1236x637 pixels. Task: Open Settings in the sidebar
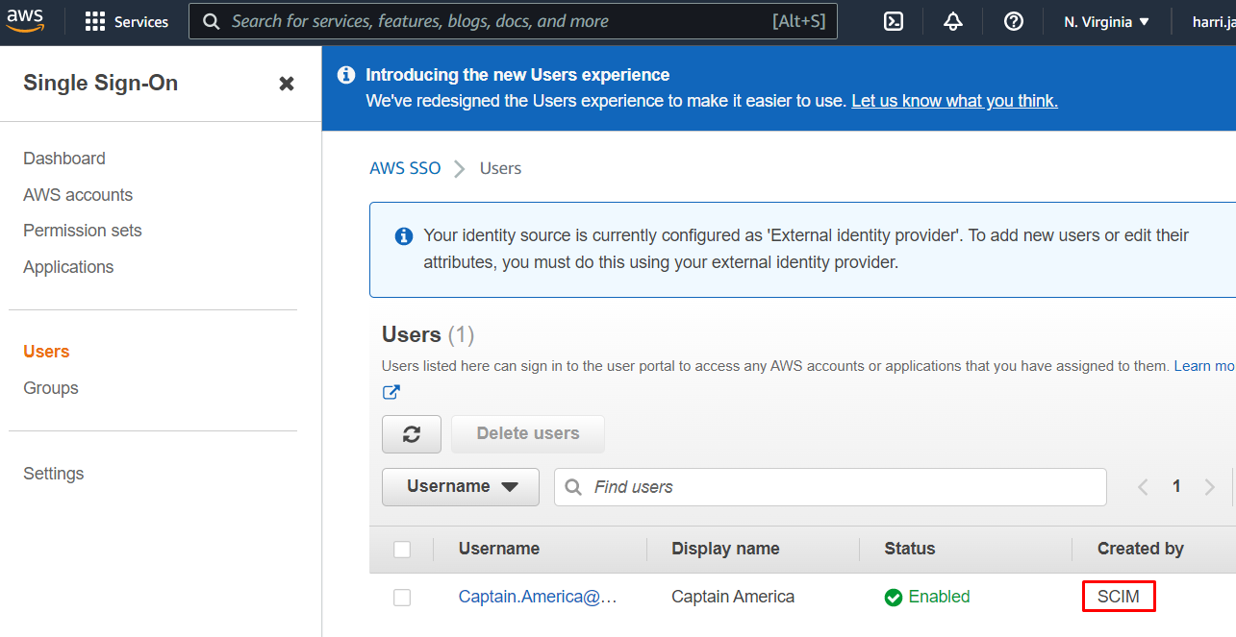click(54, 474)
